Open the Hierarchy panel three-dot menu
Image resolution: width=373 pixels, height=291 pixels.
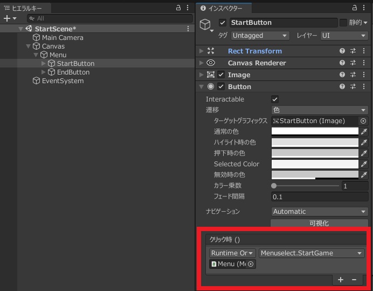(x=188, y=8)
